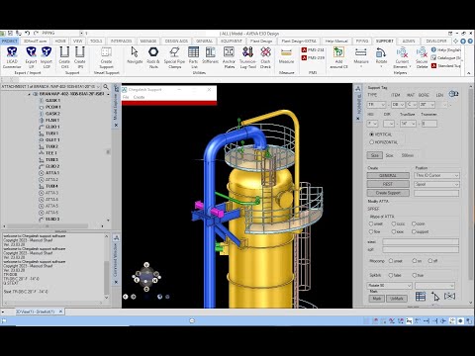Image resolution: width=475 pixels, height=356 pixels.
Task: Select the false radio for Spkbrk
Action: [x=391, y=275]
